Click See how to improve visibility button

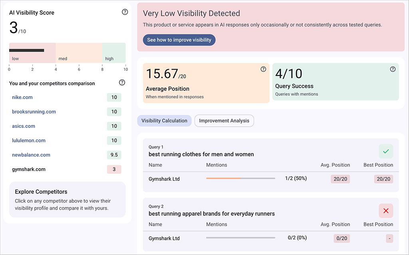point(179,40)
